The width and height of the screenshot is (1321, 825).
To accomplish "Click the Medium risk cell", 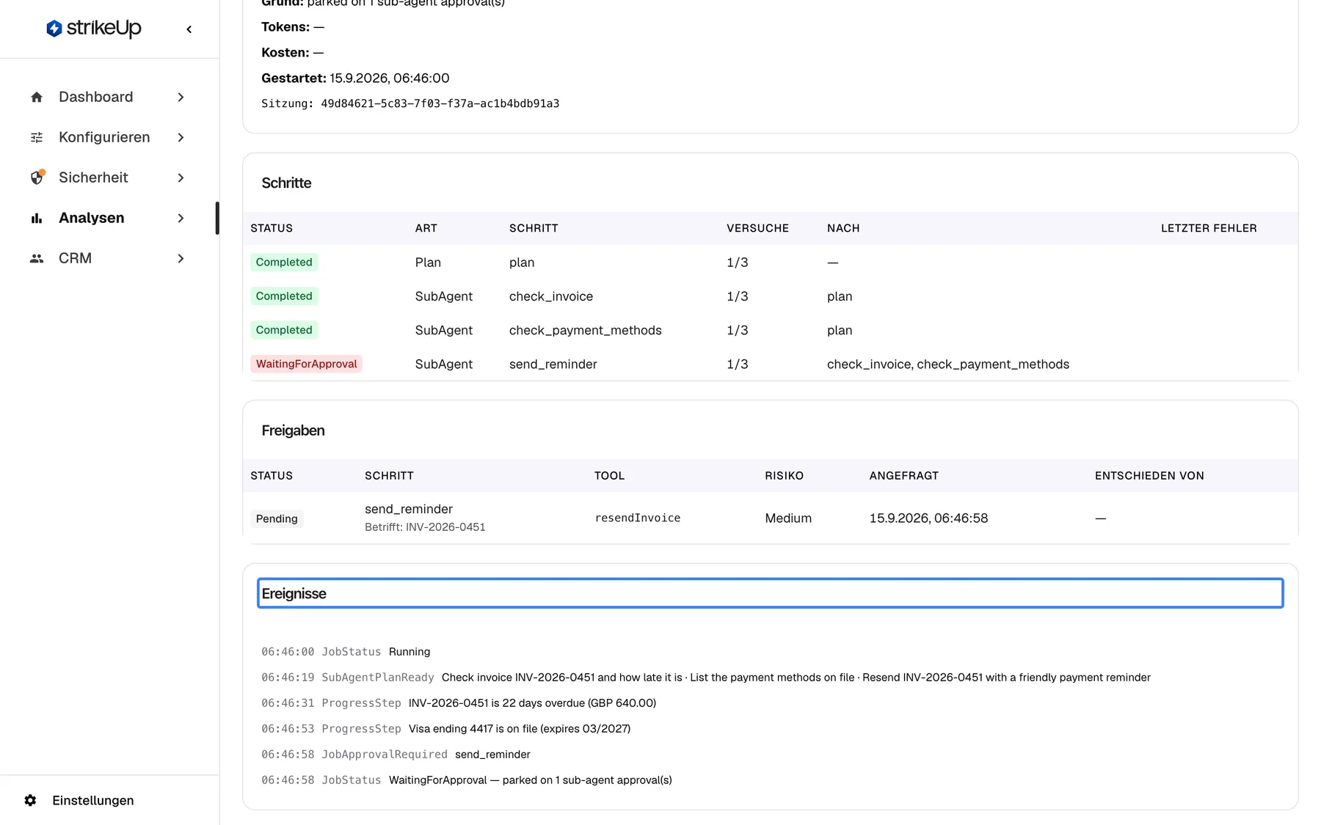I will click(788, 518).
